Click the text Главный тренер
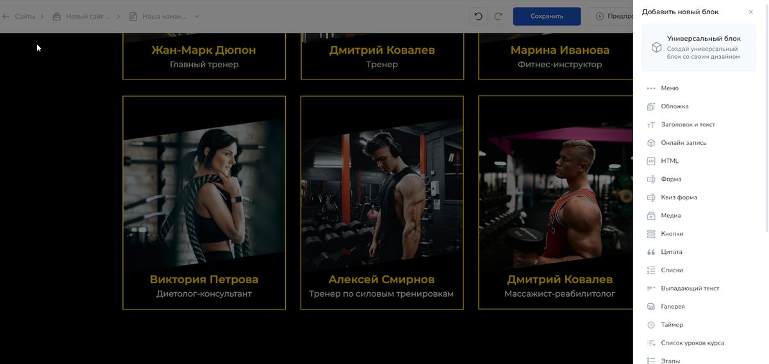The height and width of the screenshot is (364, 769). click(x=204, y=65)
